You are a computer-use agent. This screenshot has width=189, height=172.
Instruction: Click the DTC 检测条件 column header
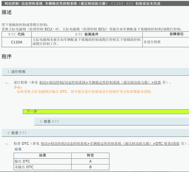pos(87,34)
